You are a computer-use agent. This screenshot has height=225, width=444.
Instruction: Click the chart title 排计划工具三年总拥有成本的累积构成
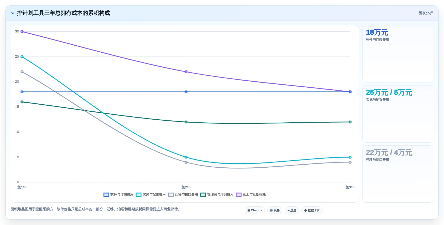point(63,13)
